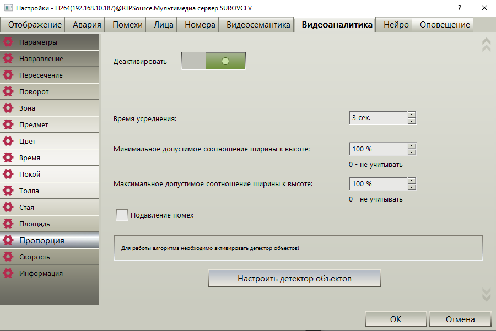Viewport: 496px width, 331px height.
Task: Open the Параметры sidebar section
Action: [x=50, y=42]
